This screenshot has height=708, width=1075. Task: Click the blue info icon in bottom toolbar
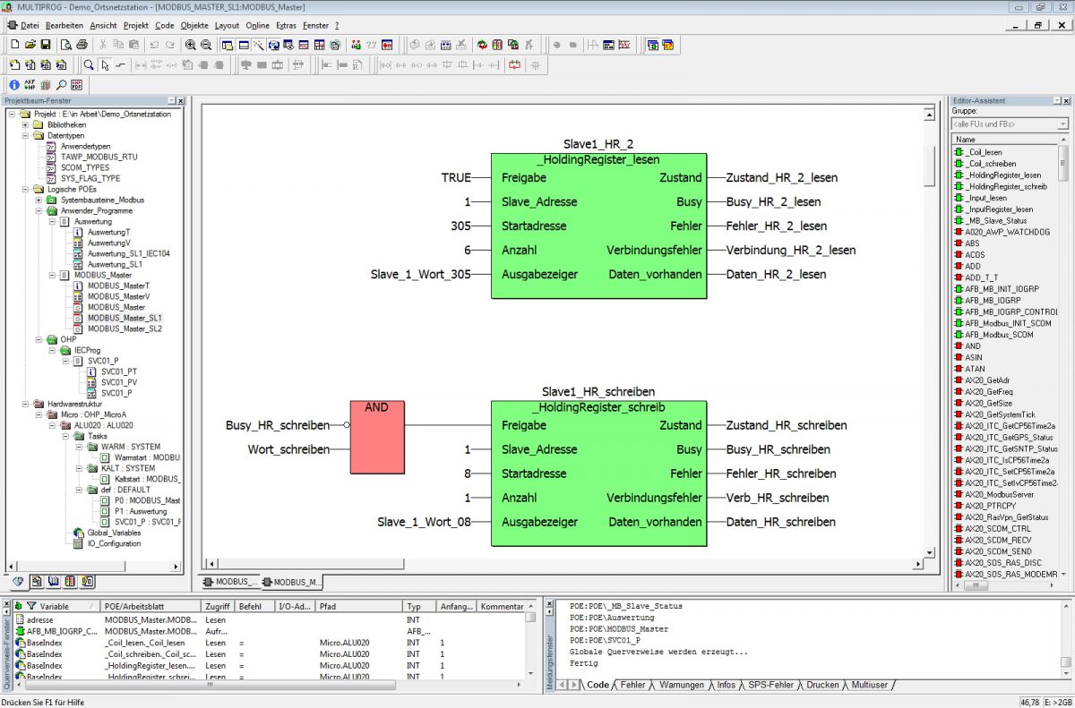(14, 85)
